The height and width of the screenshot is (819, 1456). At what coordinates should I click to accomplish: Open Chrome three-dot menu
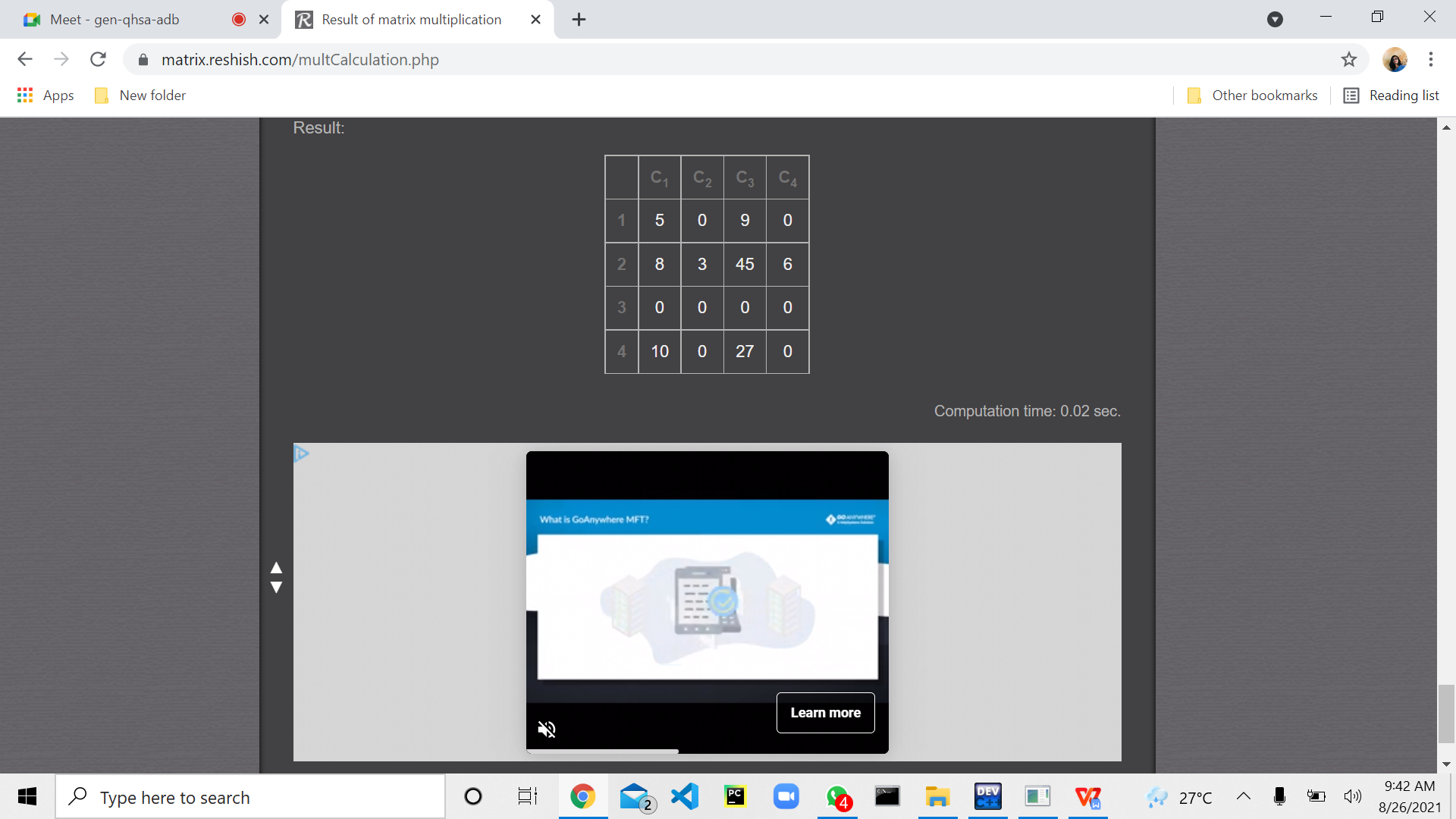click(x=1430, y=59)
